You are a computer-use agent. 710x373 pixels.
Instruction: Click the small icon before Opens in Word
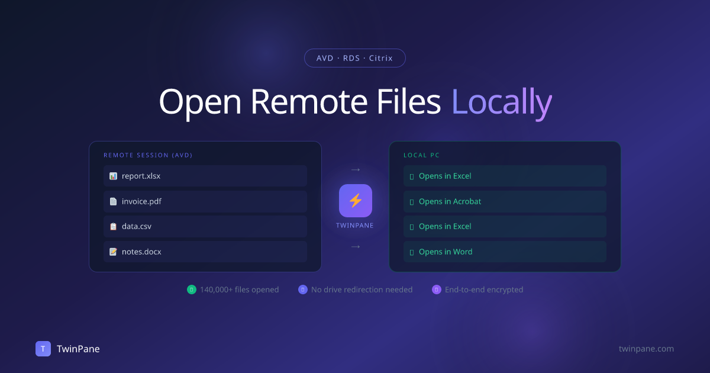[x=412, y=252]
